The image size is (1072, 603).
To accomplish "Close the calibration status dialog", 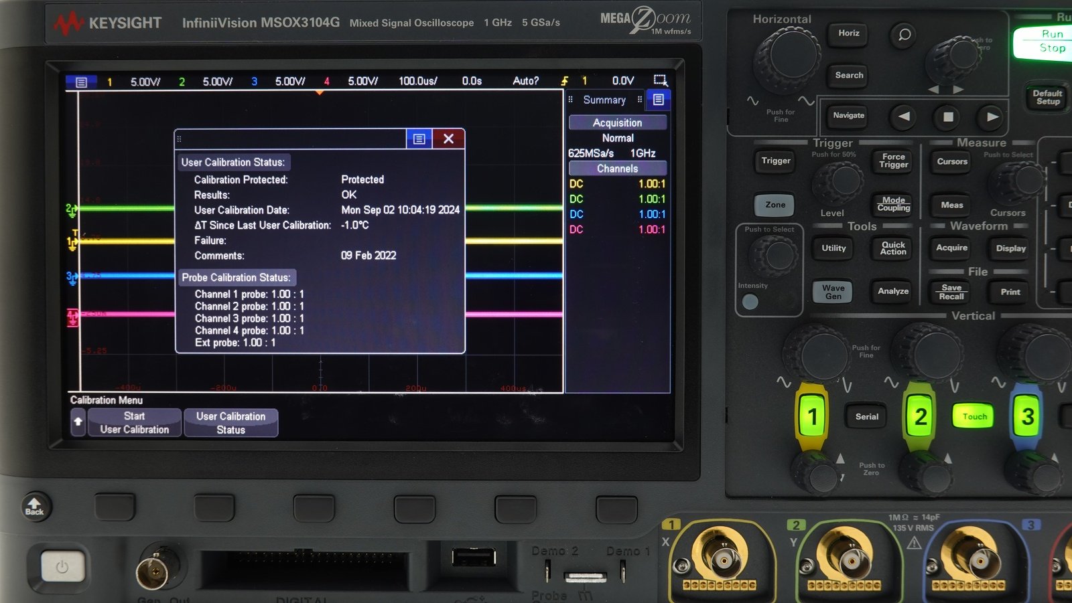I will [449, 139].
